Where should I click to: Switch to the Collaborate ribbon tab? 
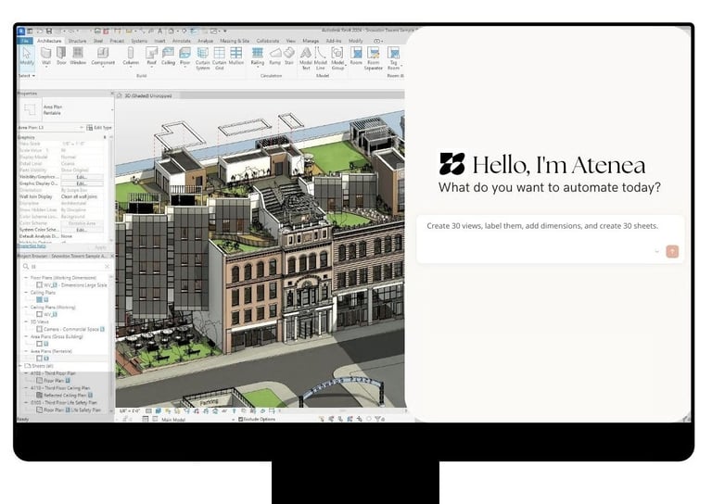[268, 41]
